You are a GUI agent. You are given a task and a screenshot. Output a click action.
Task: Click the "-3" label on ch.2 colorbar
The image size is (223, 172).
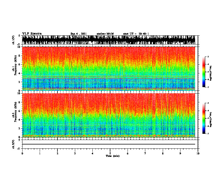pos(208,103)
